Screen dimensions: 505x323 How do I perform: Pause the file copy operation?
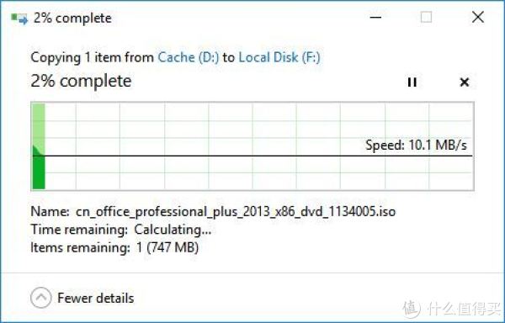click(x=412, y=82)
